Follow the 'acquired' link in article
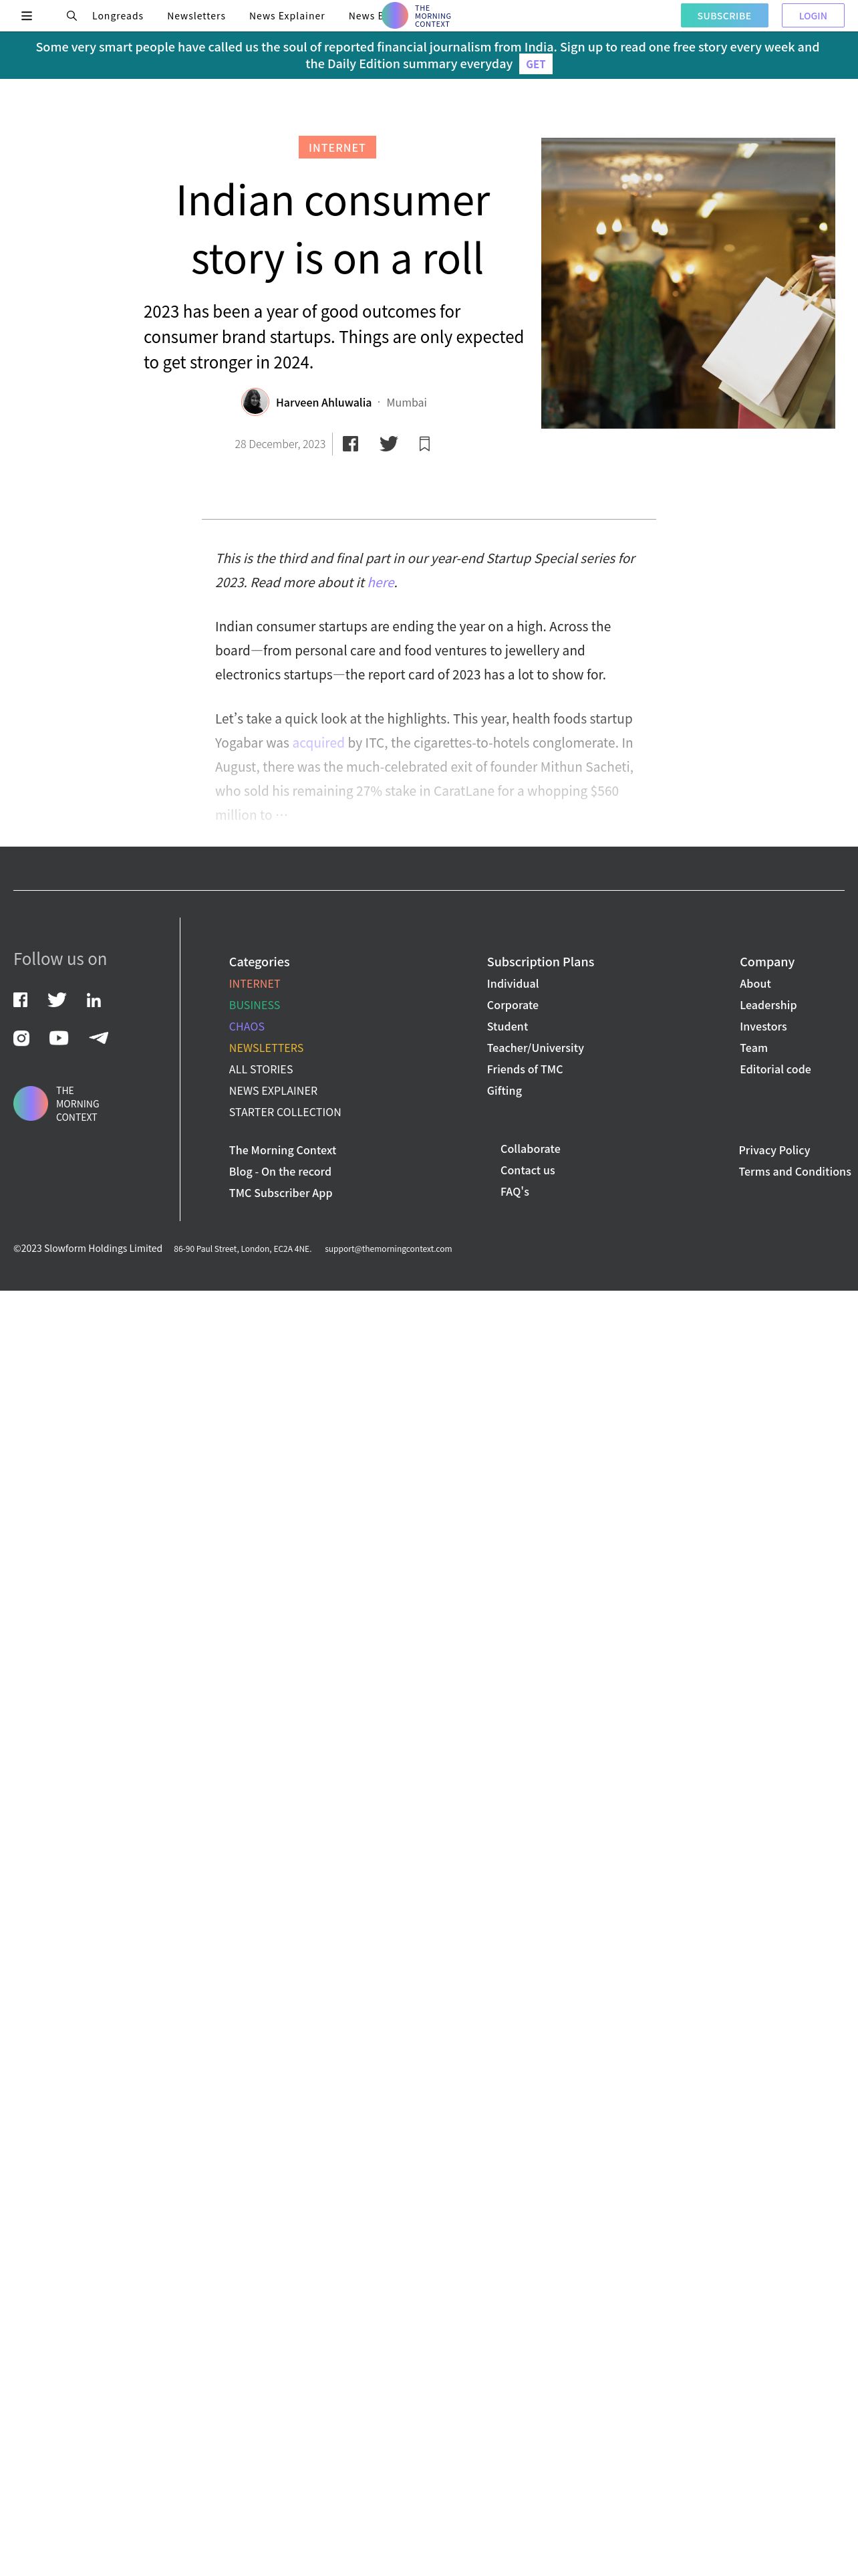This screenshot has width=858, height=2576. click(x=317, y=743)
